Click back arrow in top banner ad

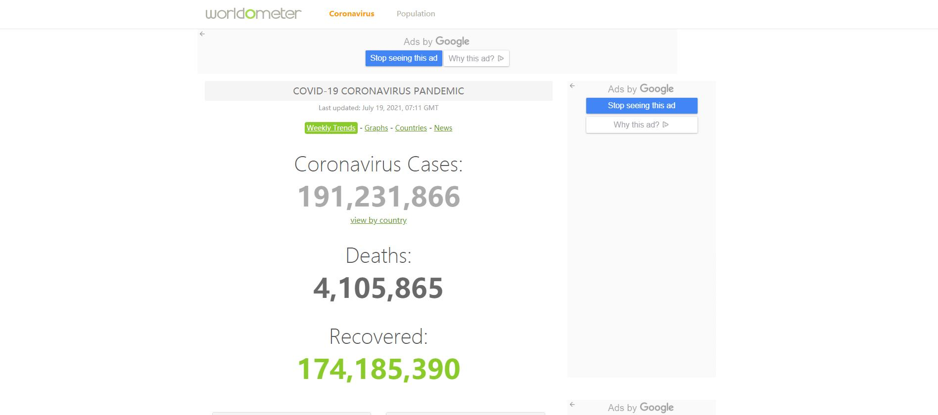pyautogui.click(x=202, y=34)
